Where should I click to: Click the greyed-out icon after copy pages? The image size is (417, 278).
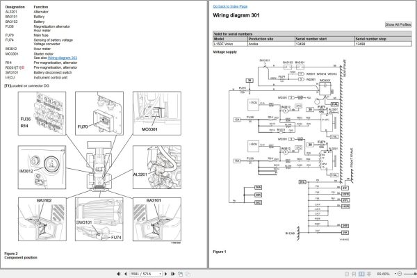pos(188,274)
